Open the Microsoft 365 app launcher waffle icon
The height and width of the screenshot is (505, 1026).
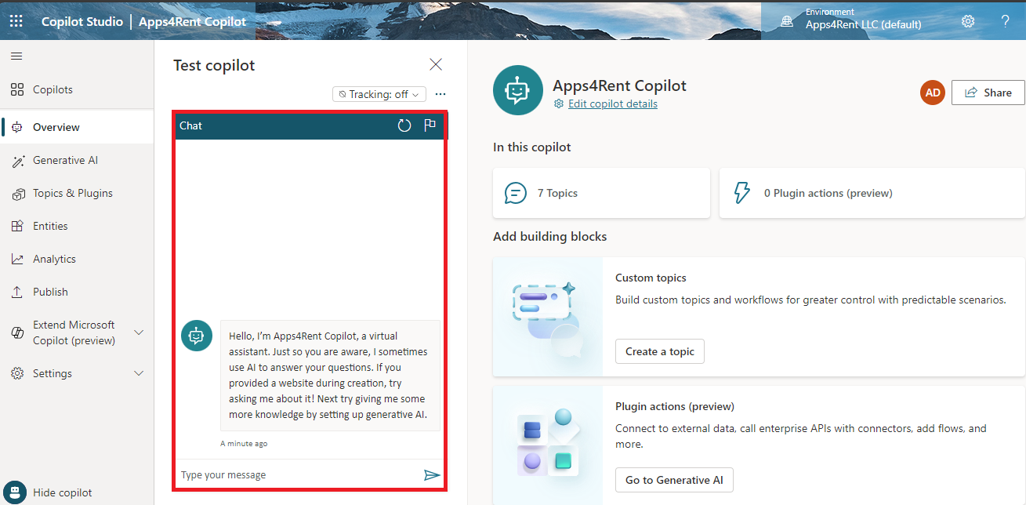pyautogui.click(x=16, y=20)
